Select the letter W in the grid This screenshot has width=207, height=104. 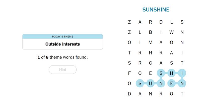click(171, 32)
